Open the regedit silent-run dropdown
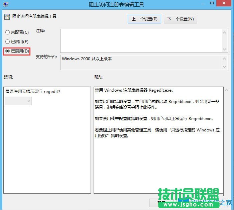The height and width of the screenshot is (210, 234). coord(18,101)
